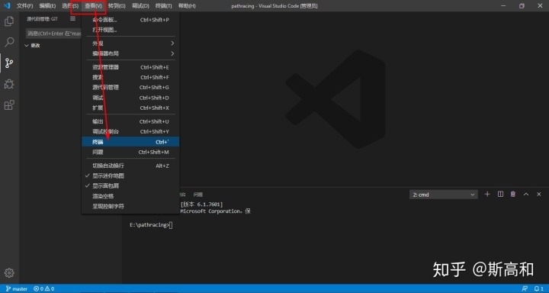Toggle 渲染空格 option
The height and width of the screenshot is (293, 549).
point(130,196)
